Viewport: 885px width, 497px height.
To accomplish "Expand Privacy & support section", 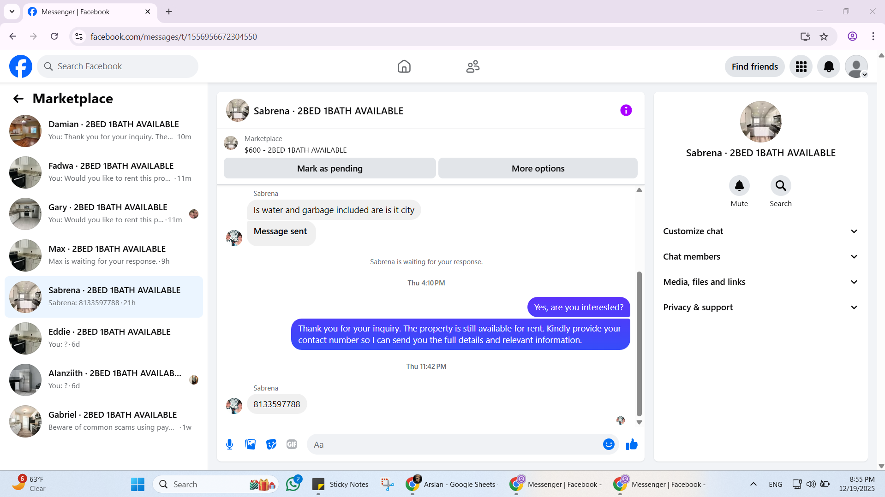I will coord(760,308).
